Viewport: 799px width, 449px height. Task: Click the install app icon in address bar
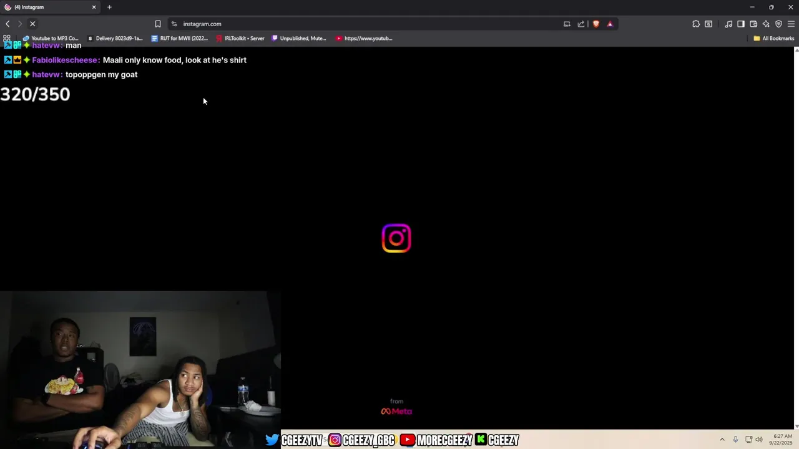coord(567,24)
